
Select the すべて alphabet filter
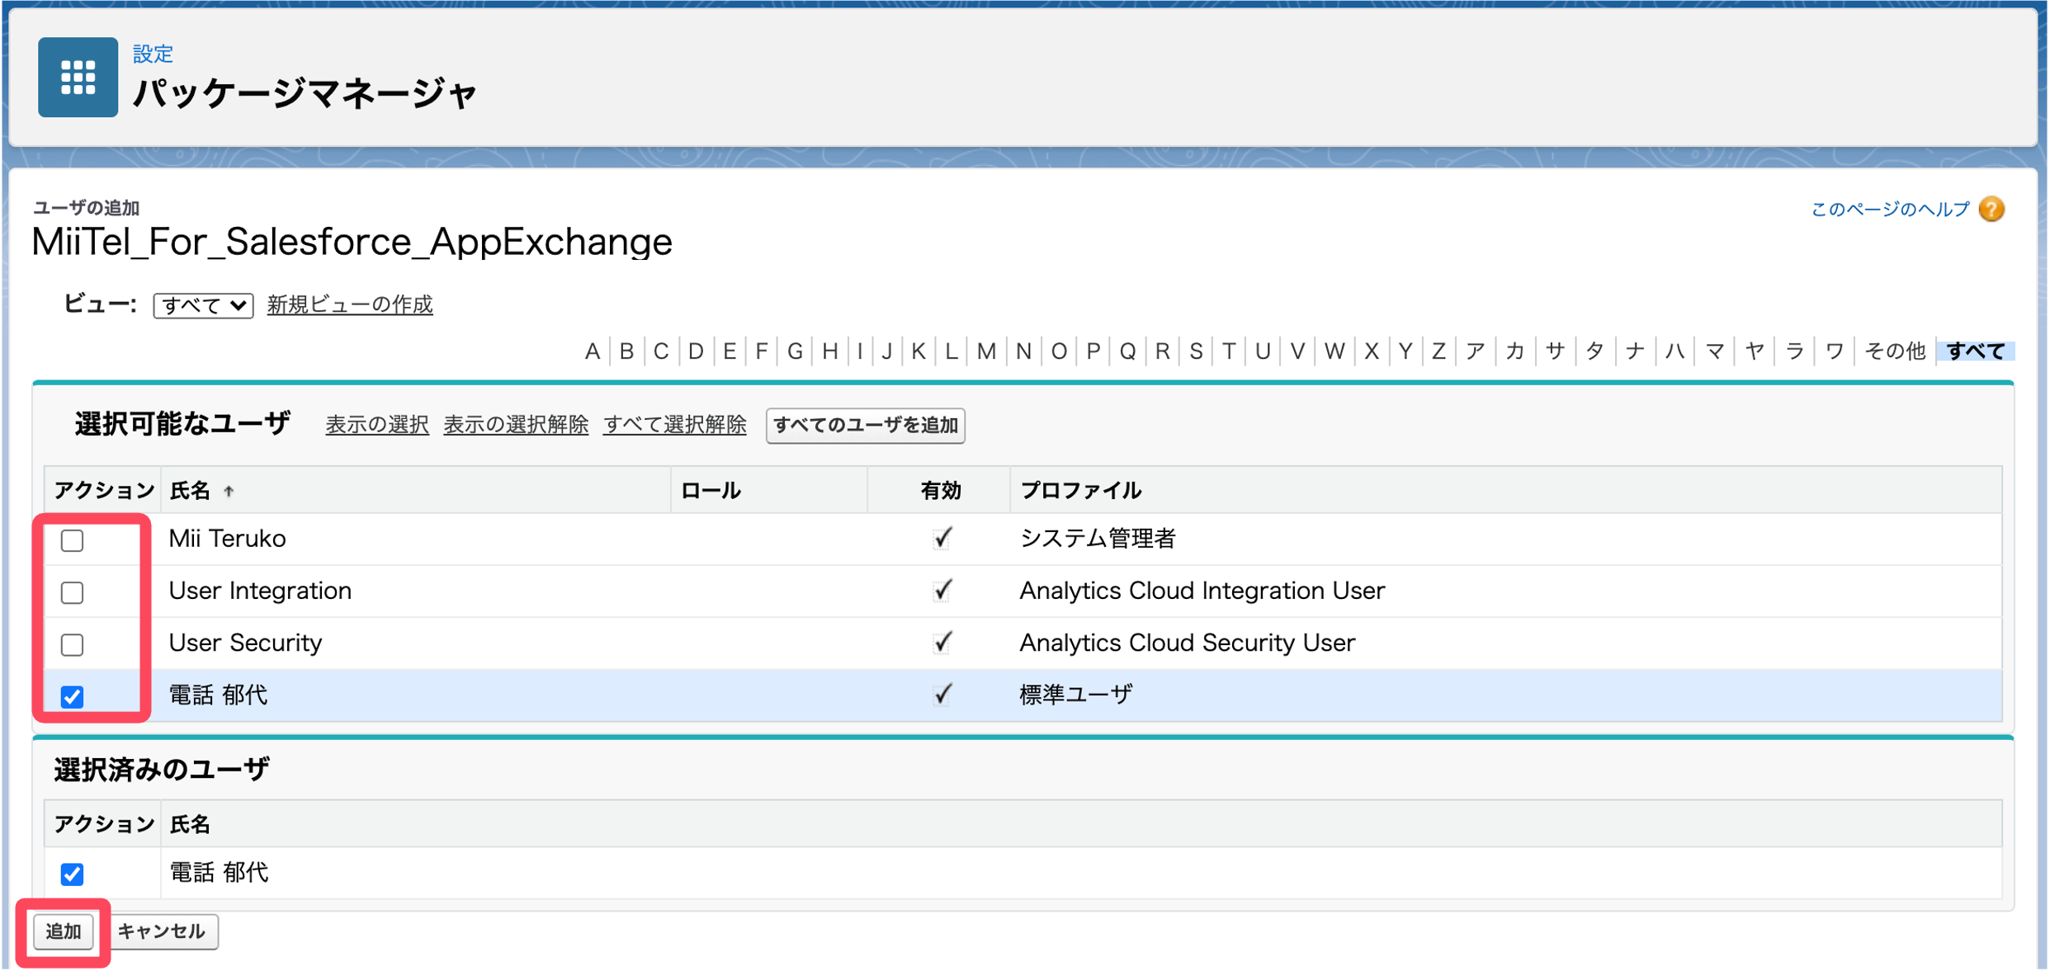1975,351
